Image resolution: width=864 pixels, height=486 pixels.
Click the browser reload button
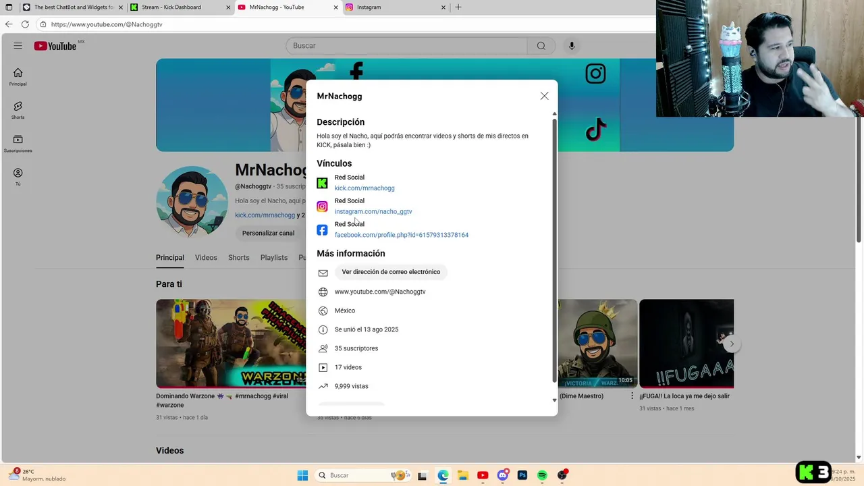coord(25,24)
